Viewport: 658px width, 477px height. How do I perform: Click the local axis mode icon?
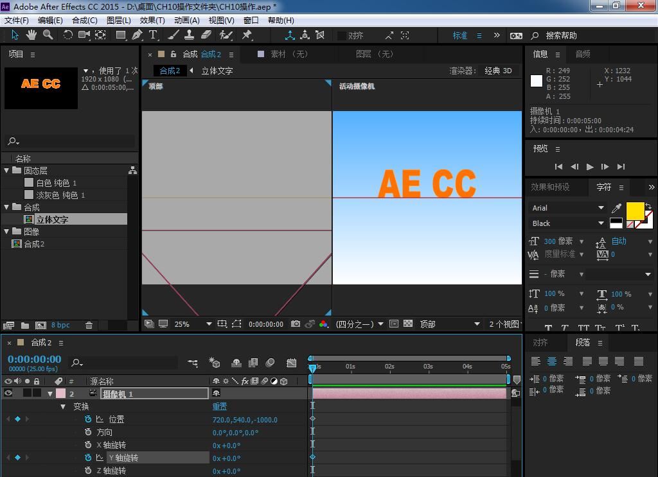point(290,35)
